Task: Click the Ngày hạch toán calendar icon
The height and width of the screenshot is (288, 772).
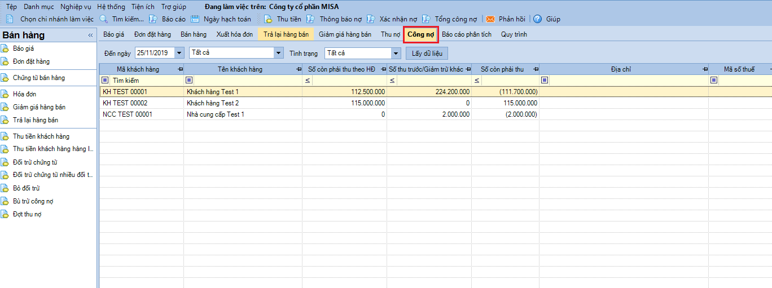Action: (195, 19)
